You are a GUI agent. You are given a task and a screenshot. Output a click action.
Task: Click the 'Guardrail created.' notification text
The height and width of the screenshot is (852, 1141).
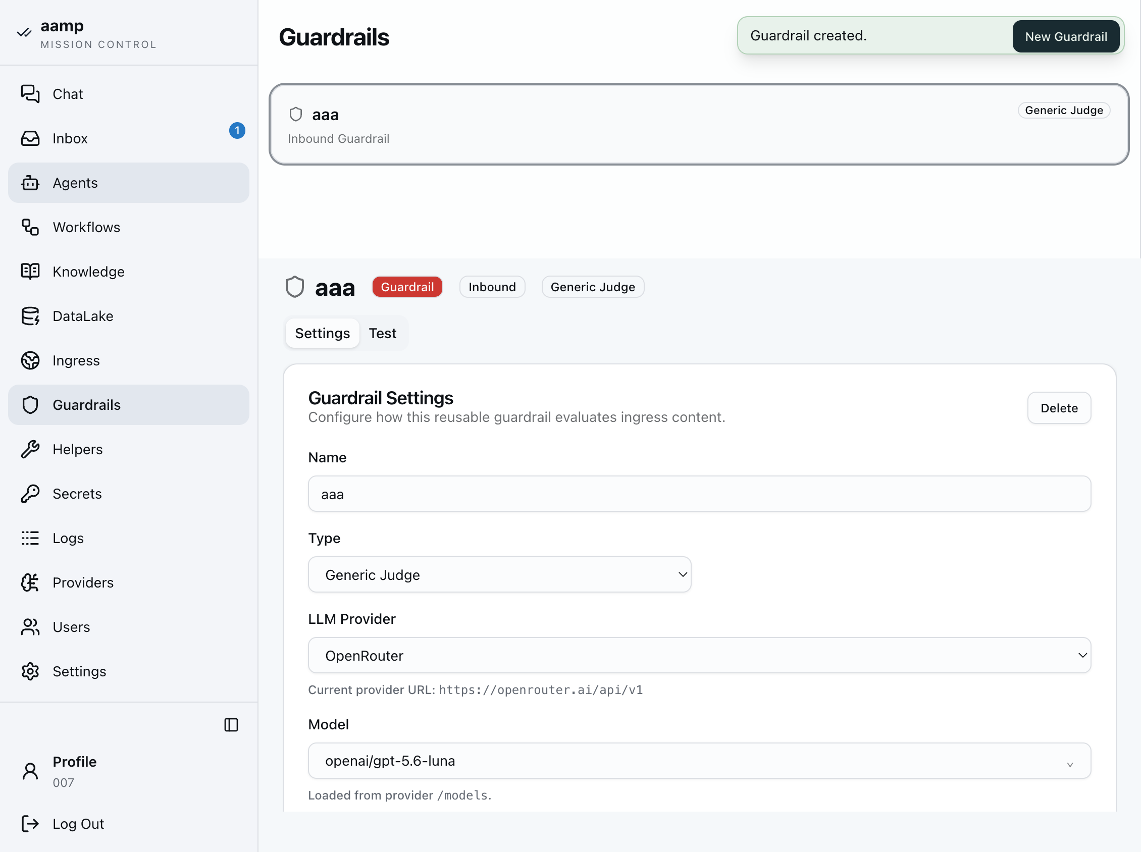point(808,35)
